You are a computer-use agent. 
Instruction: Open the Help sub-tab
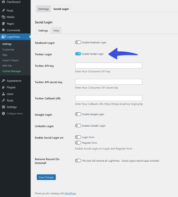[x=56, y=31]
